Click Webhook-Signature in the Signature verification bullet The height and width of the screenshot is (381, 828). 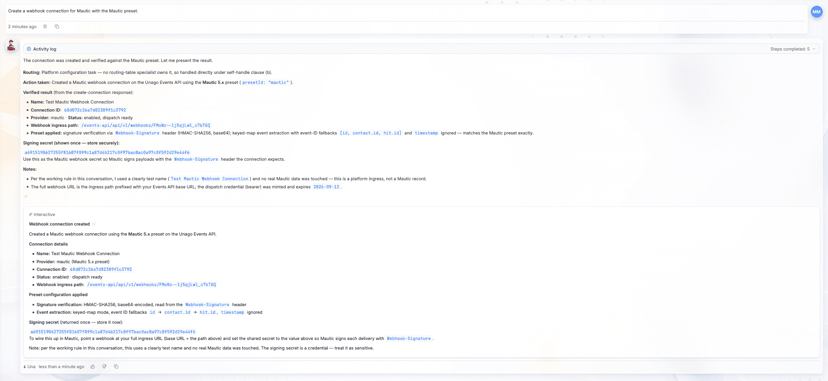point(207,305)
